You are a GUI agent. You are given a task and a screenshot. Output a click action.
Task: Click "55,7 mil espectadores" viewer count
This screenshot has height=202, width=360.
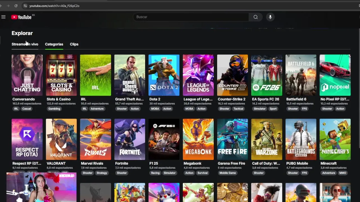[x=129, y=104]
